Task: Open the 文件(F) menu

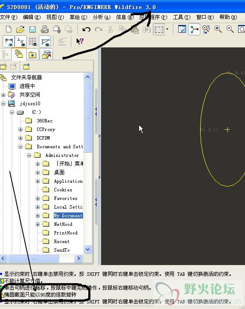Action: (9, 17)
